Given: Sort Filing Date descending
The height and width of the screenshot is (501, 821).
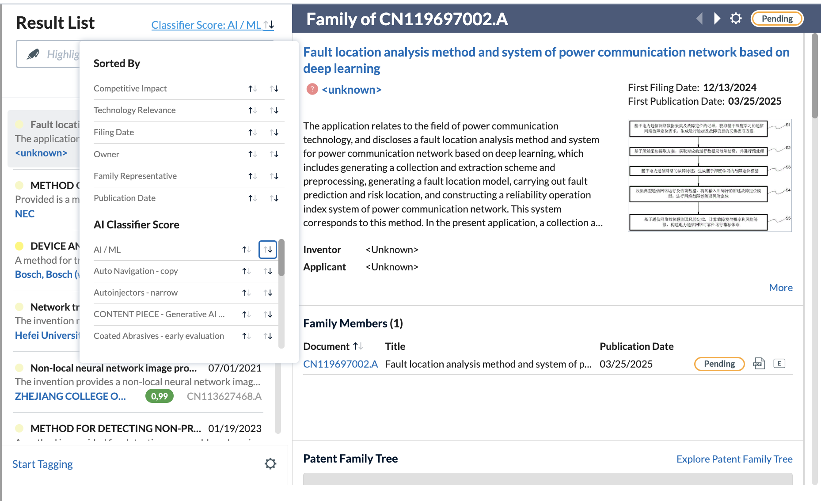Looking at the screenshot, I should (274, 132).
